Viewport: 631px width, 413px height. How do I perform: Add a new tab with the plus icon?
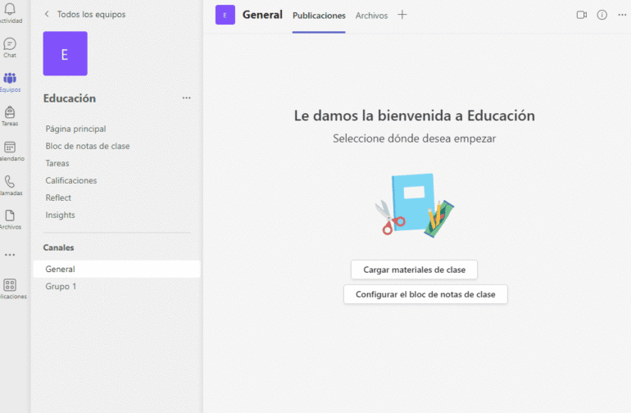tap(402, 15)
